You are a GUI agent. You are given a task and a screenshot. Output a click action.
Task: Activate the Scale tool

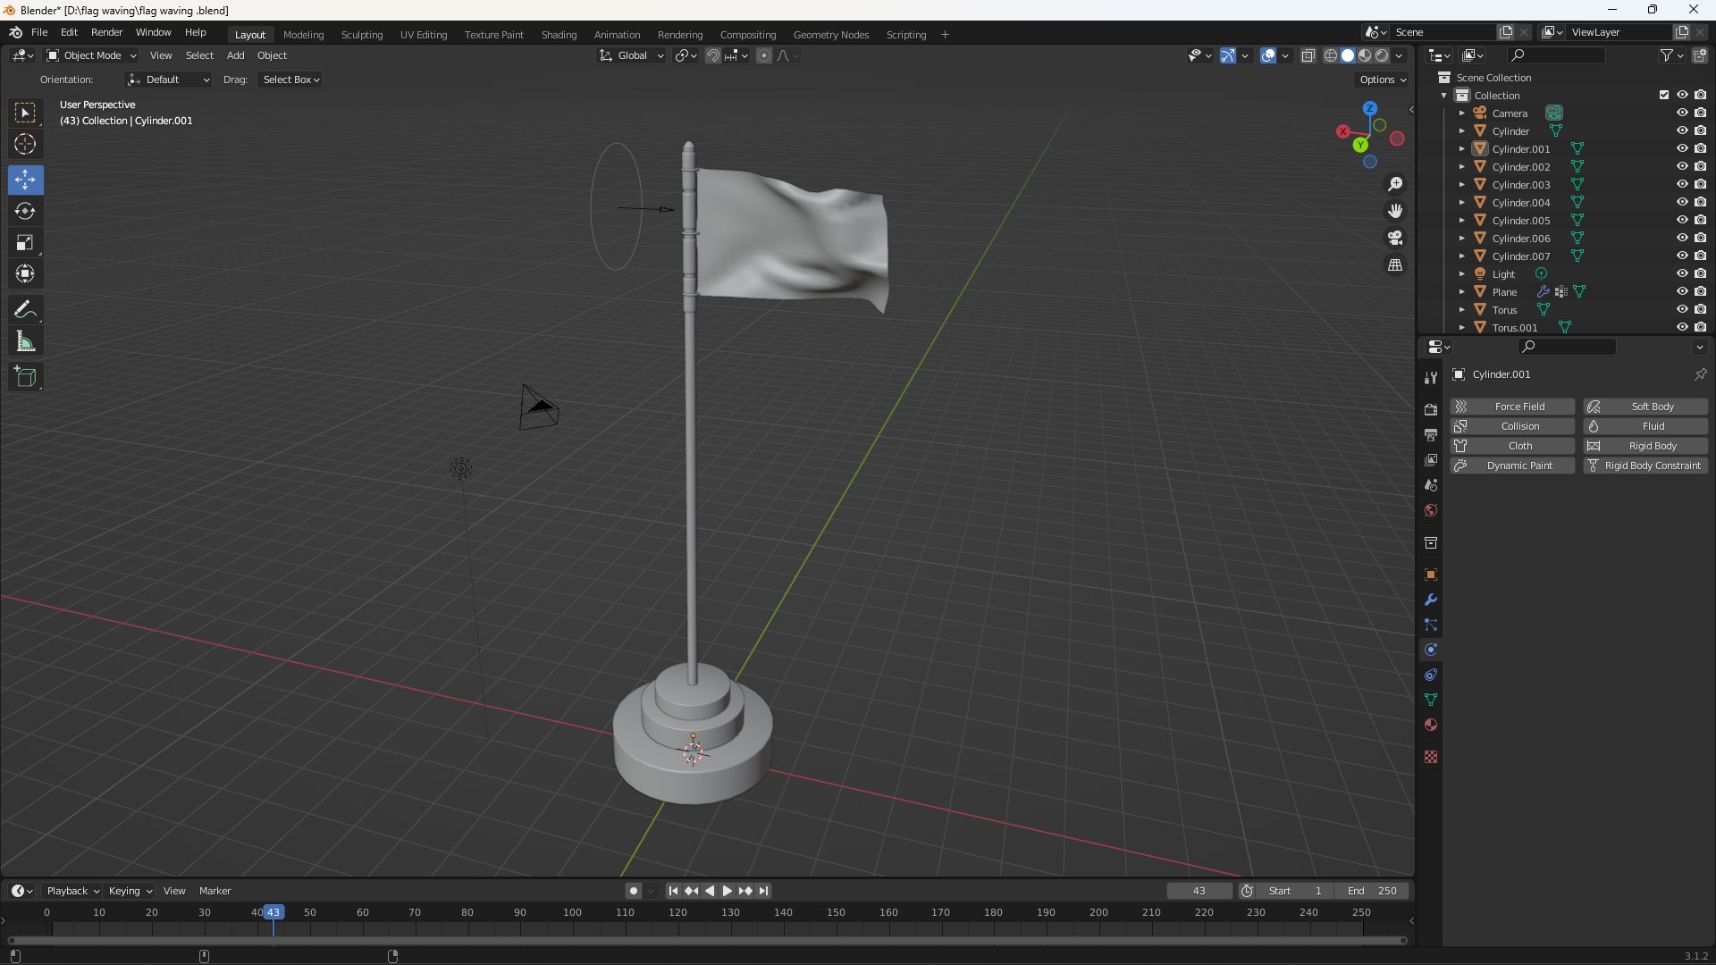click(25, 242)
